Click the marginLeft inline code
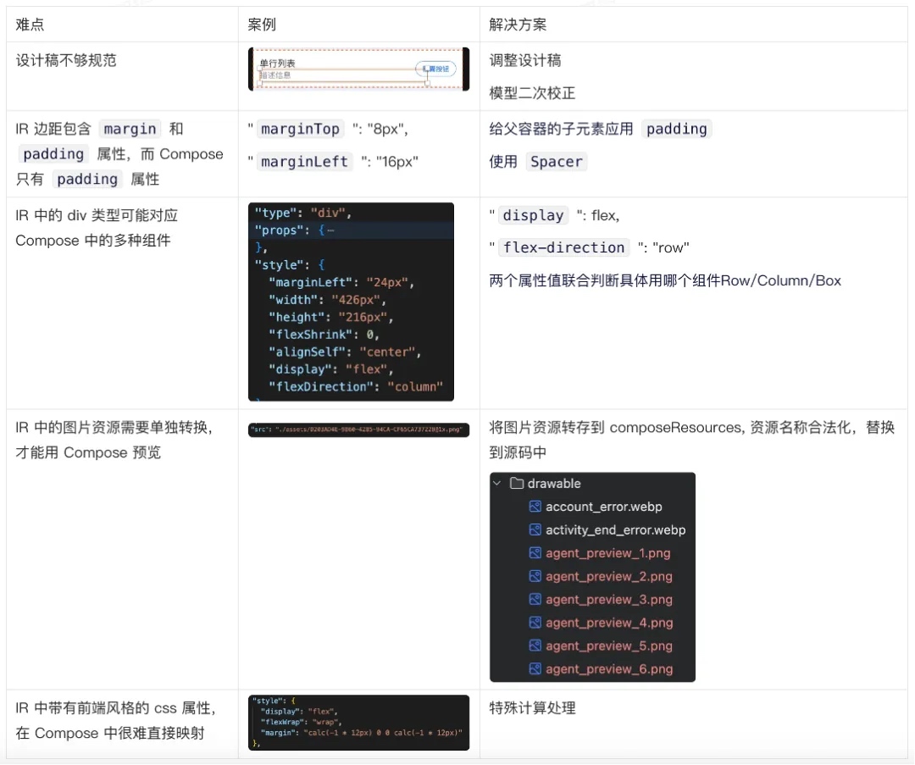Viewport: 915px width, 765px height. click(x=304, y=161)
